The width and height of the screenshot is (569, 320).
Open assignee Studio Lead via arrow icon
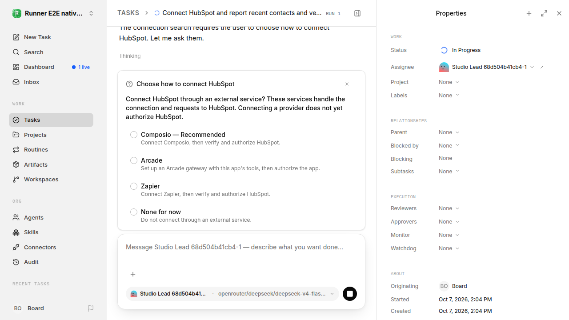[x=542, y=67]
